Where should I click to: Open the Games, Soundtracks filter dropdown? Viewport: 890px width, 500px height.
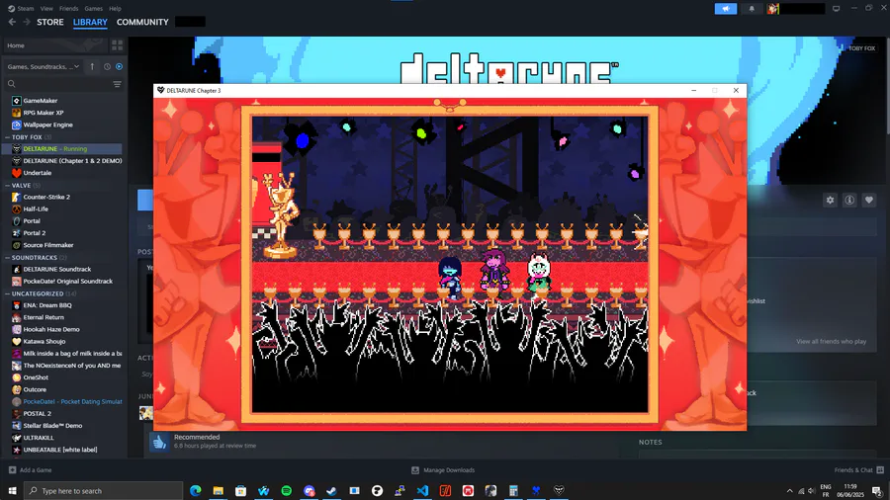point(44,66)
